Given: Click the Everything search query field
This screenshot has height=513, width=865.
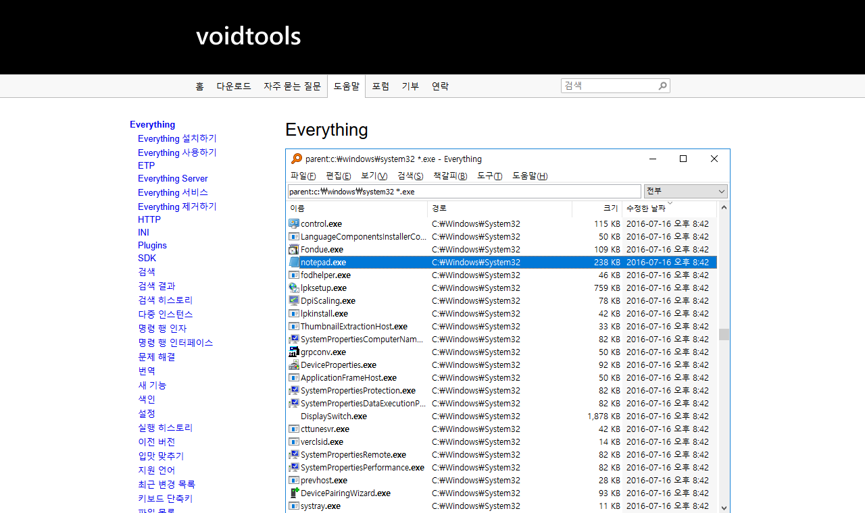Looking at the screenshot, I should pyautogui.click(x=464, y=191).
